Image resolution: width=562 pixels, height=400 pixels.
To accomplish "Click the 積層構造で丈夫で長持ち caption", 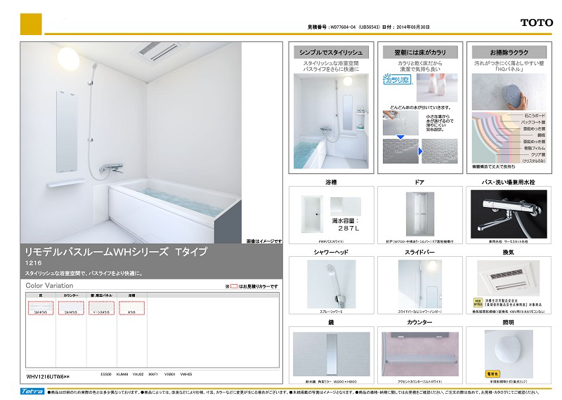I will (493, 166).
